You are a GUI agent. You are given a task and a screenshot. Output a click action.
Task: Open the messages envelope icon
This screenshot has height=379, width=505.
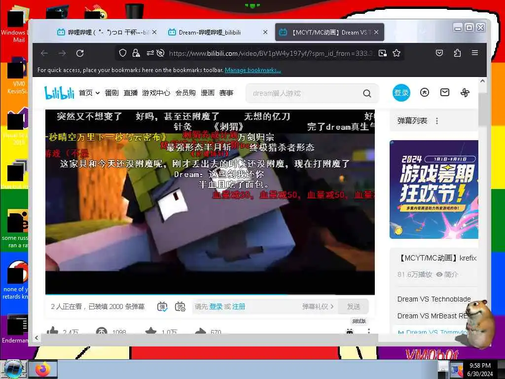[445, 92]
